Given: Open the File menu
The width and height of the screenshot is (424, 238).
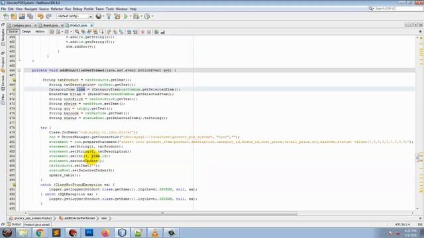Looking at the screenshot, I should click(3, 9).
